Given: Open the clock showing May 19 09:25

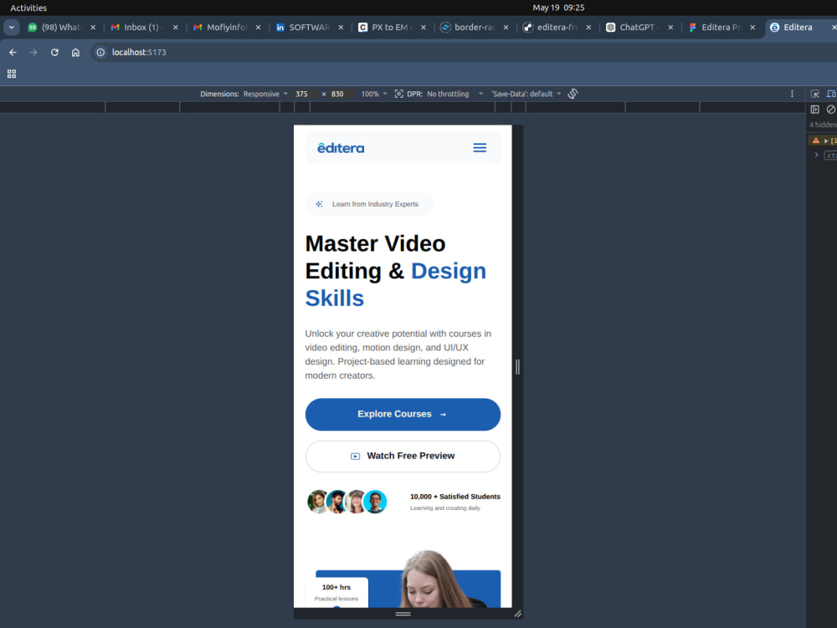Looking at the screenshot, I should [x=558, y=8].
